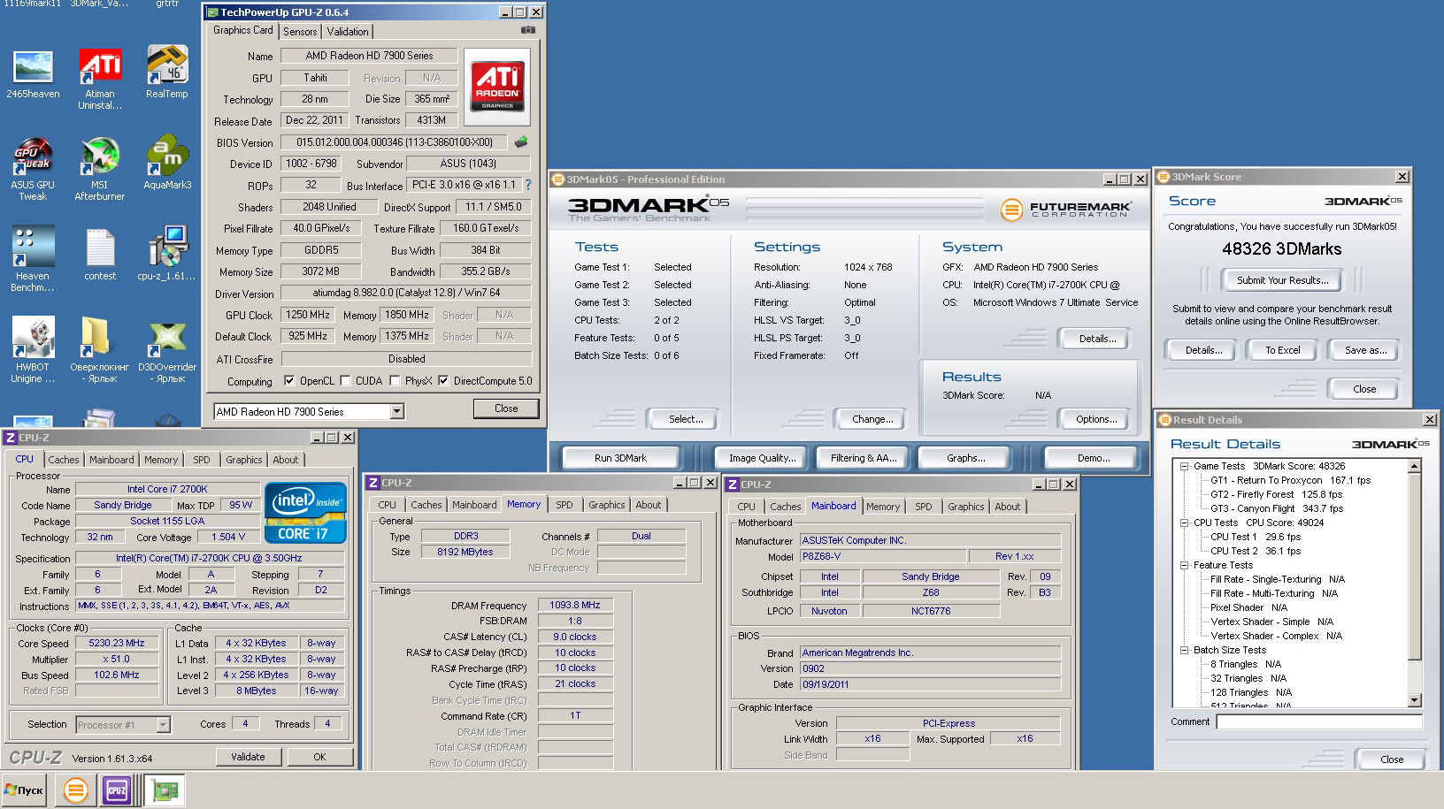
Task: Click the save BIOS chip icon in GPU-Z
Action: click(521, 141)
